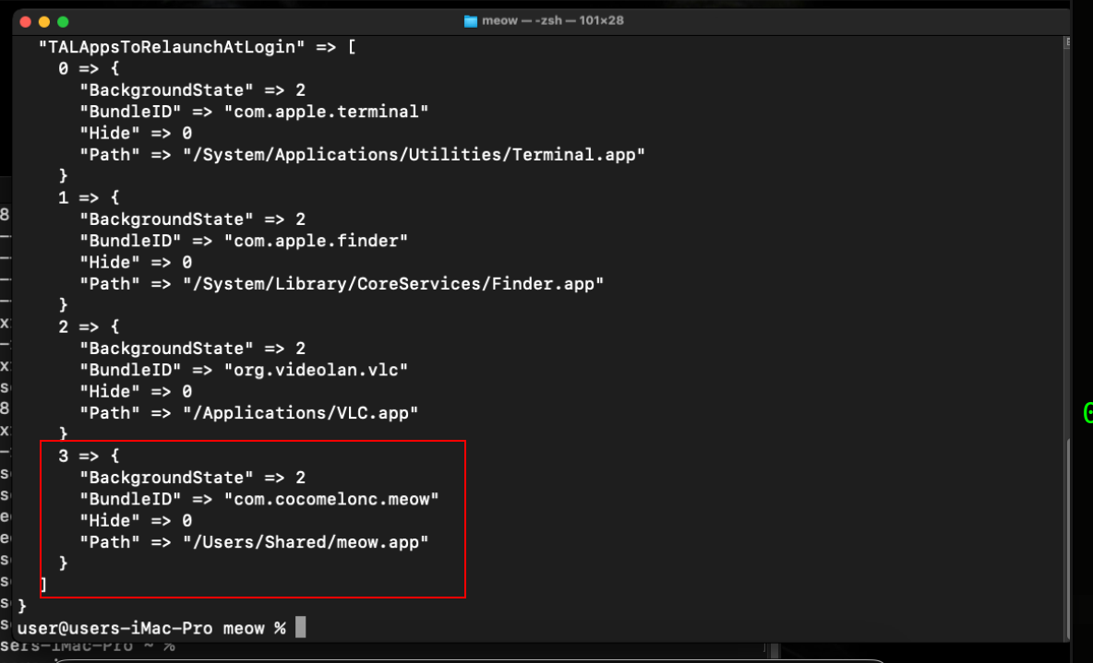Click the folder proxy icon in the title bar
The height and width of the screenshot is (663, 1093).
[x=470, y=20]
